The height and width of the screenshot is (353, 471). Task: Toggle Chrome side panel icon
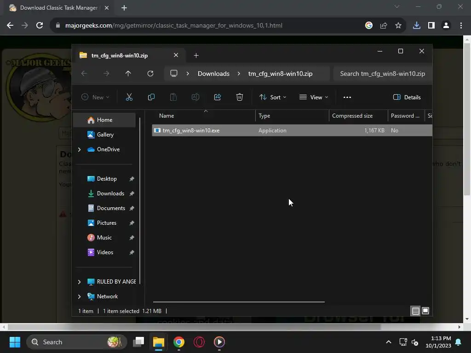(x=431, y=26)
